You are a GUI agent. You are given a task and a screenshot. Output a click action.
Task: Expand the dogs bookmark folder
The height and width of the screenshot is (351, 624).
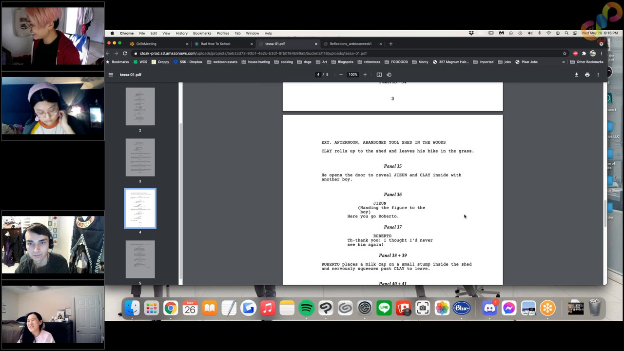click(304, 62)
